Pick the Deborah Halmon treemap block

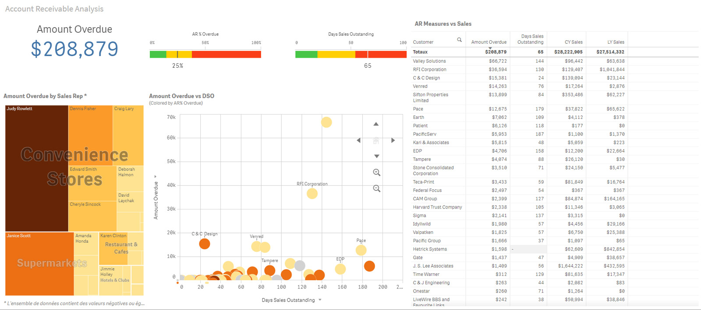pyautogui.click(x=130, y=178)
